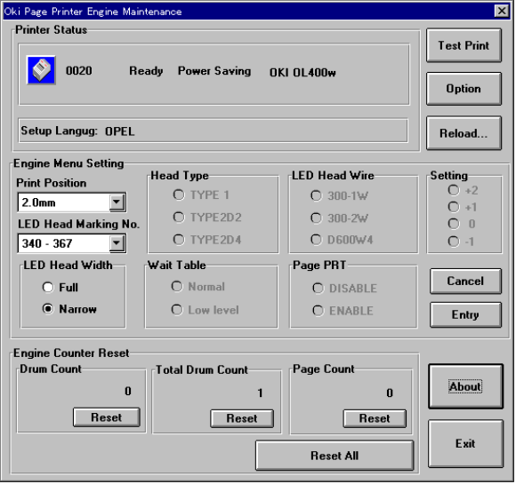The image size is (516, 484).
Task: Expand the LED Head Marking No. dropdown
Action: click(117, 243)
